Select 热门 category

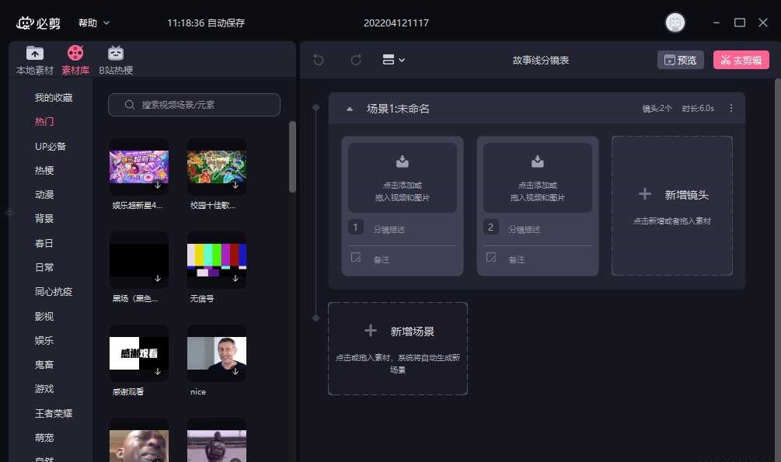pyautogui.click(x=44, y=121)
